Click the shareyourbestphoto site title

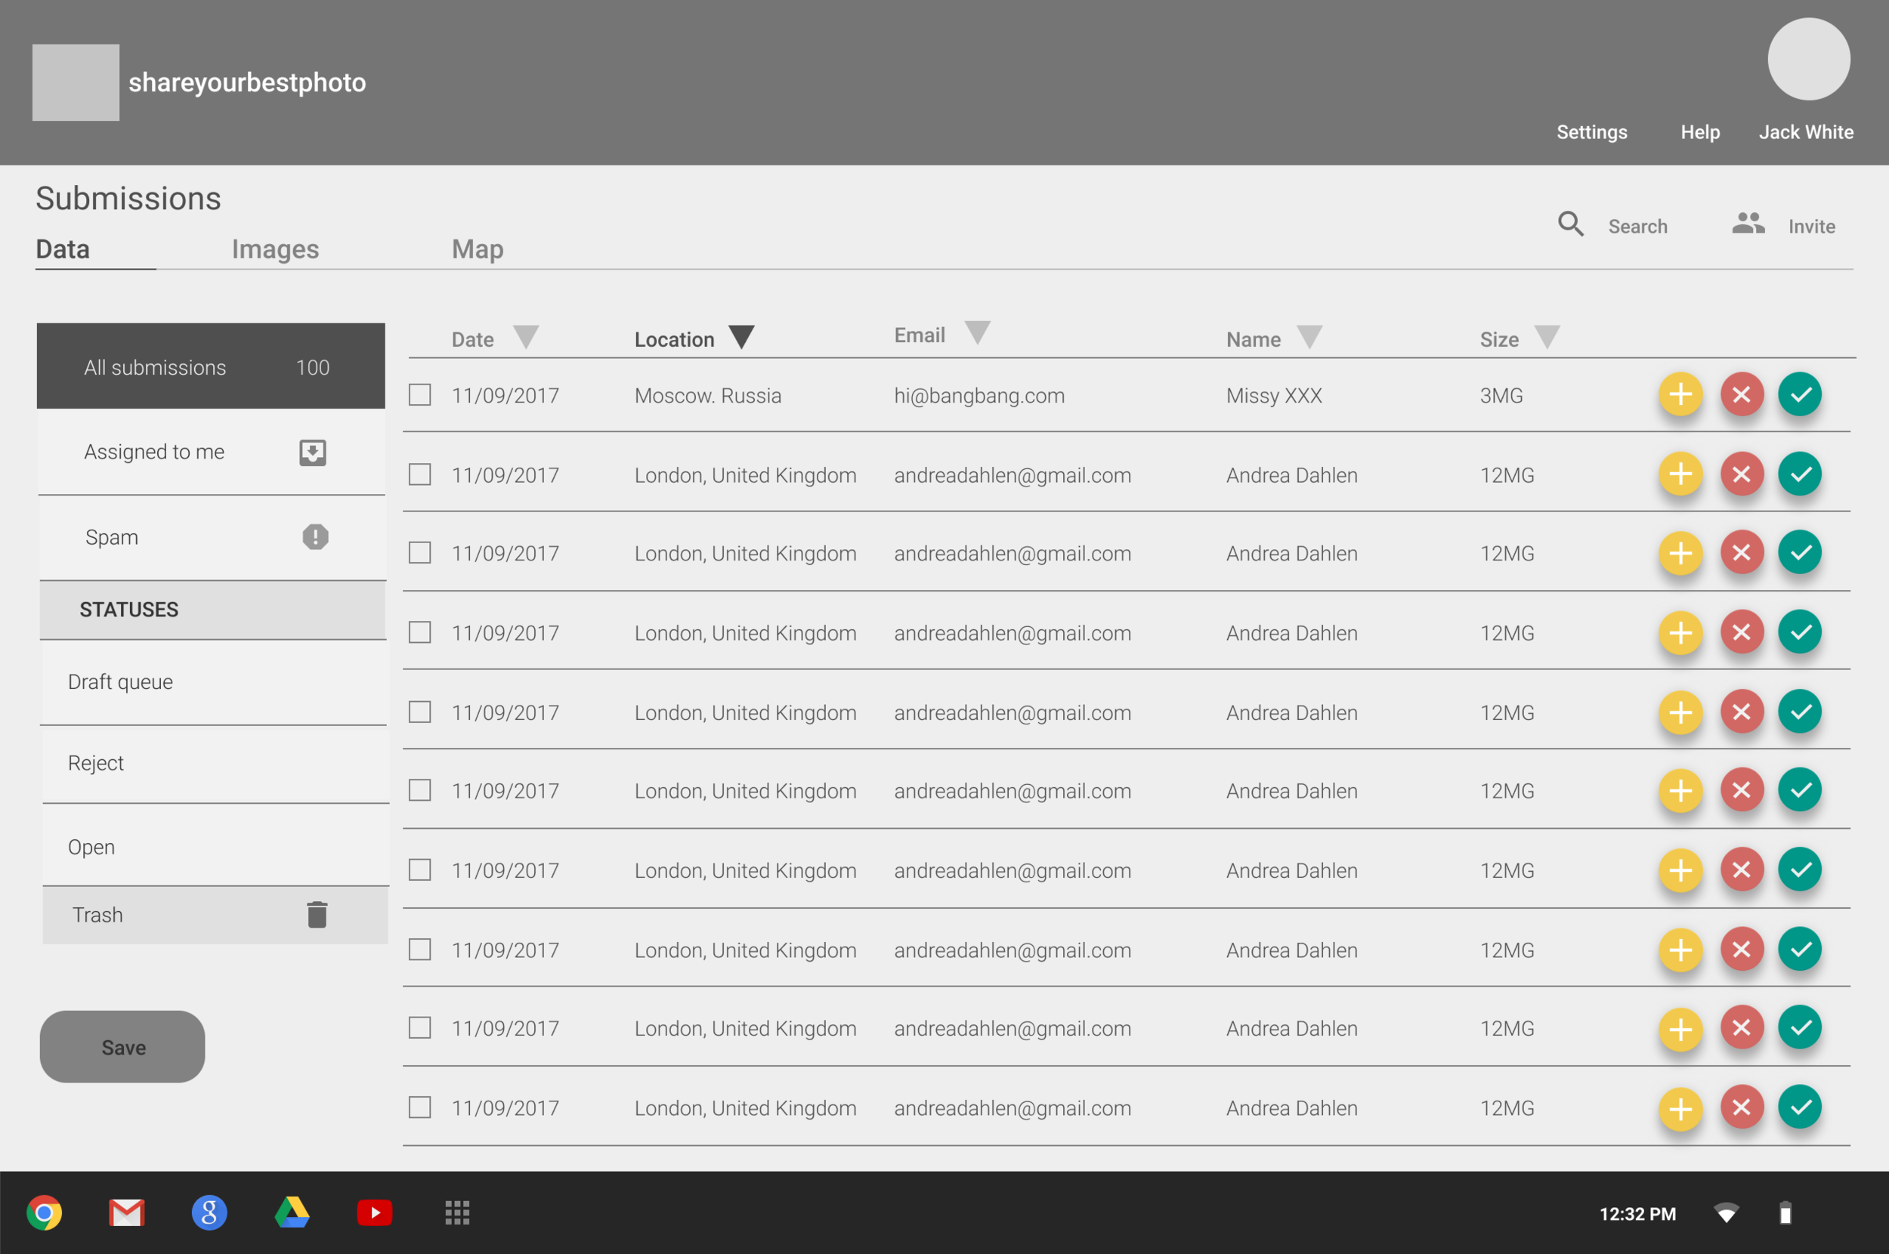(x=247, y=82)
